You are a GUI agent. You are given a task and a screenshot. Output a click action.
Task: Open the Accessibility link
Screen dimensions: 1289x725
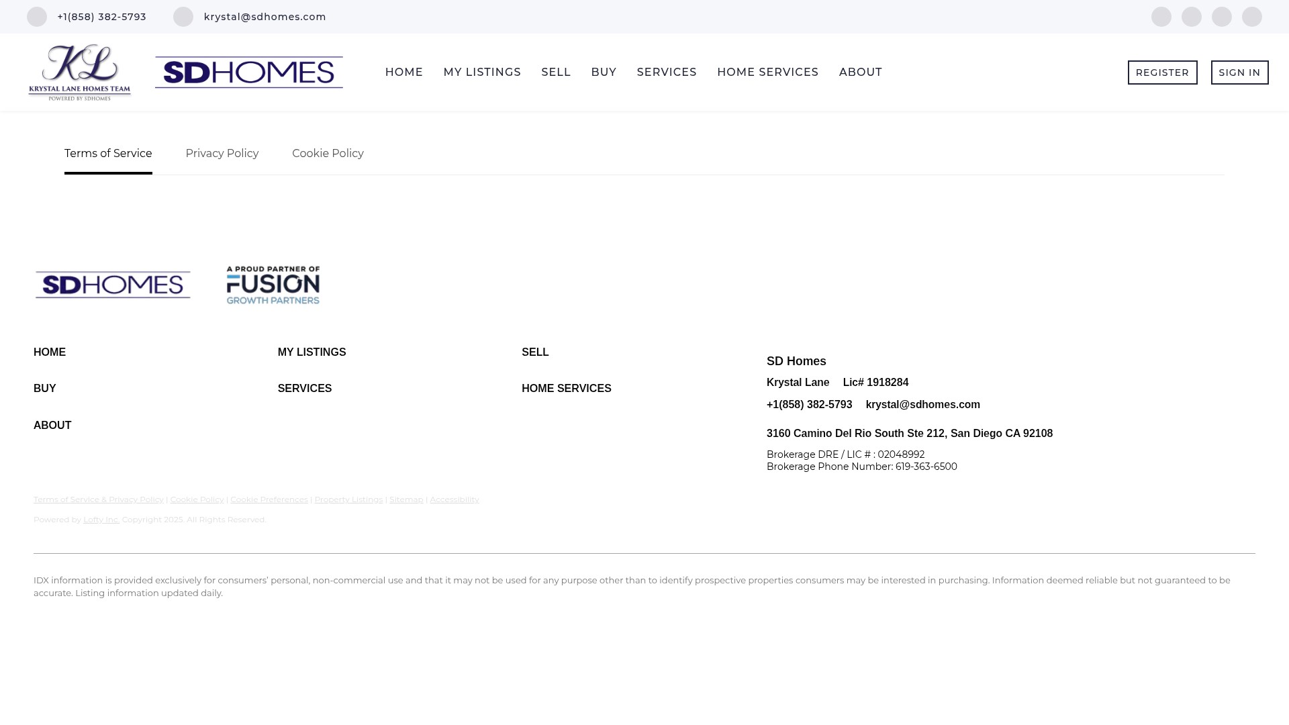point(455,499)
